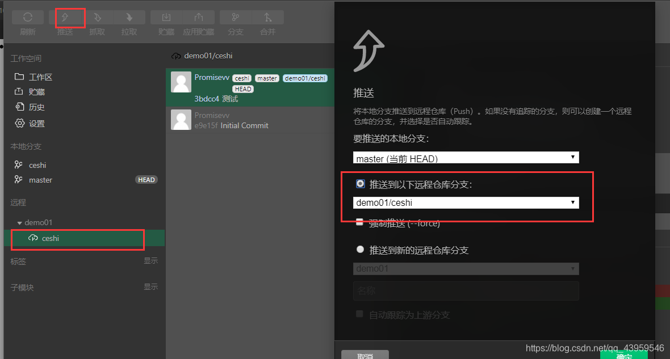The width and height of the screenshot is (670, 359).
Task: Collapse the demo01 remote tree node
Action: point(20,222)
